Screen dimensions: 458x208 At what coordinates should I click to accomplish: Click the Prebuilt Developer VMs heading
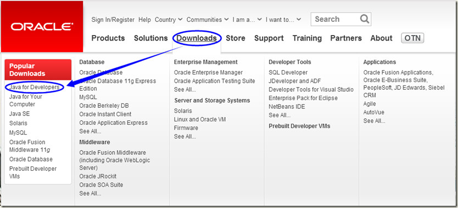click(x=299, y=126)
